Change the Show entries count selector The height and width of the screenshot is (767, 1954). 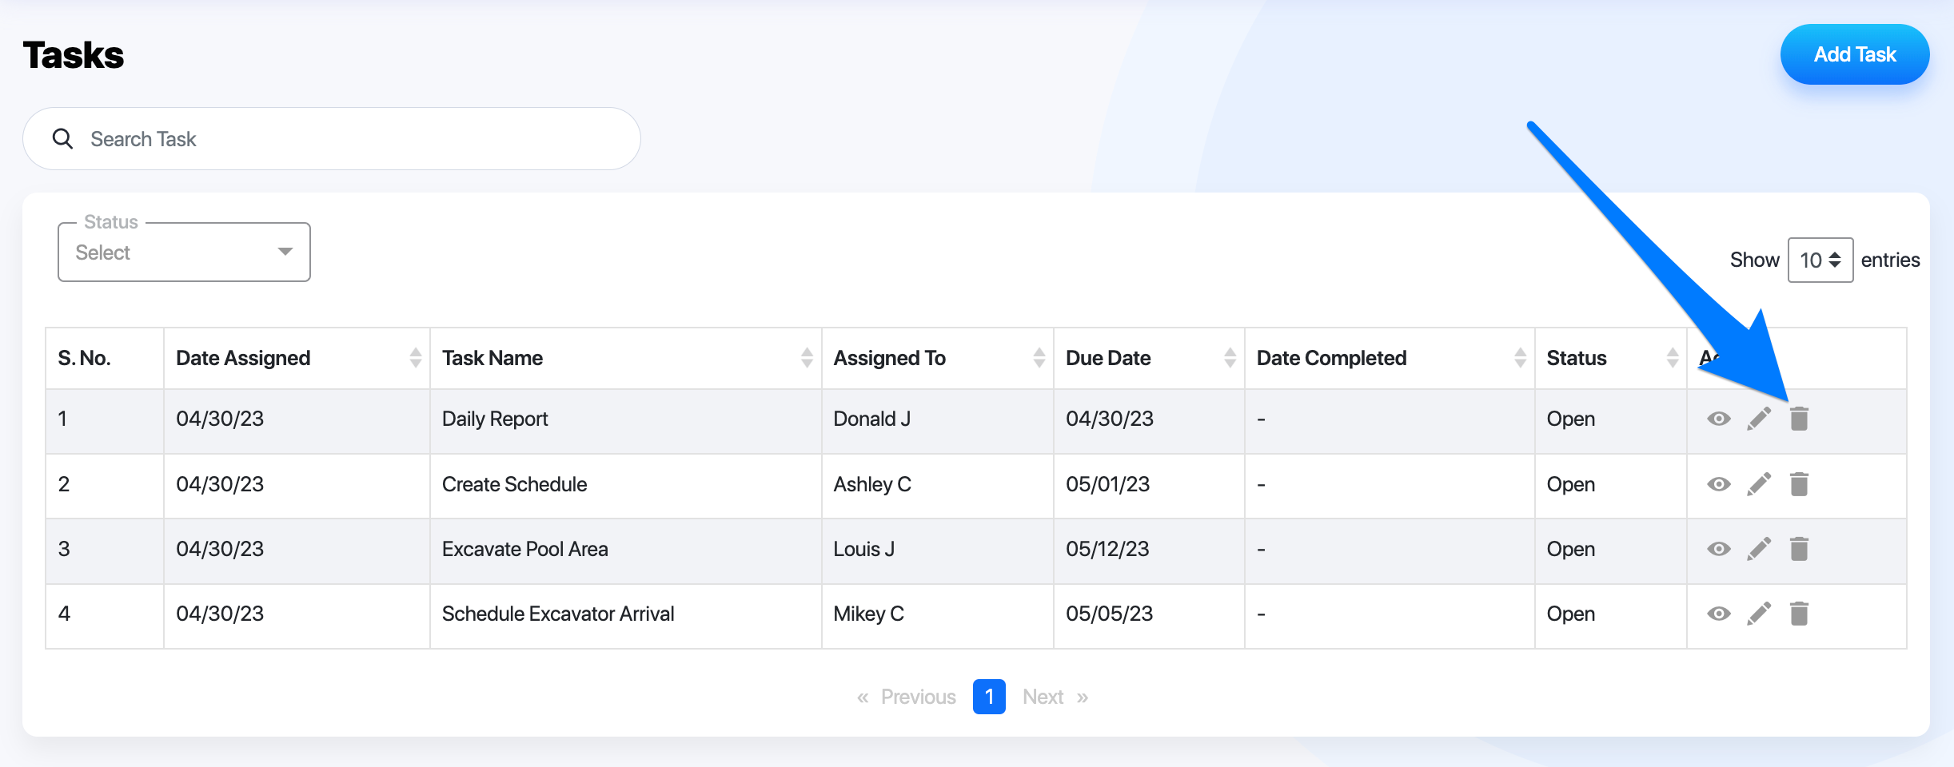click(1820, 260)
